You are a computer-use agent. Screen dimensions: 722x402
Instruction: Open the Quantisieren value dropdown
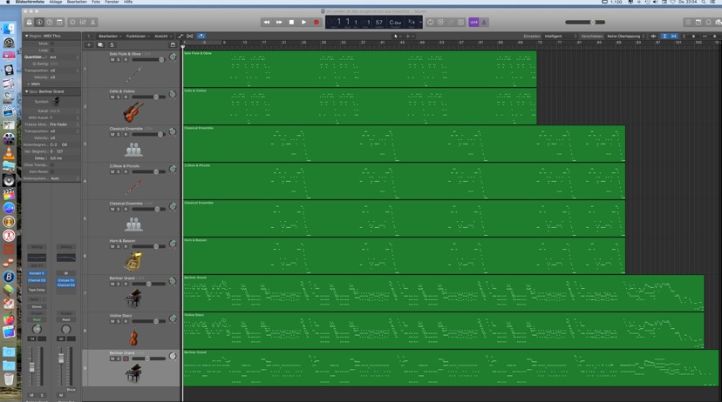pyautogui.click(x=64, y=57)
